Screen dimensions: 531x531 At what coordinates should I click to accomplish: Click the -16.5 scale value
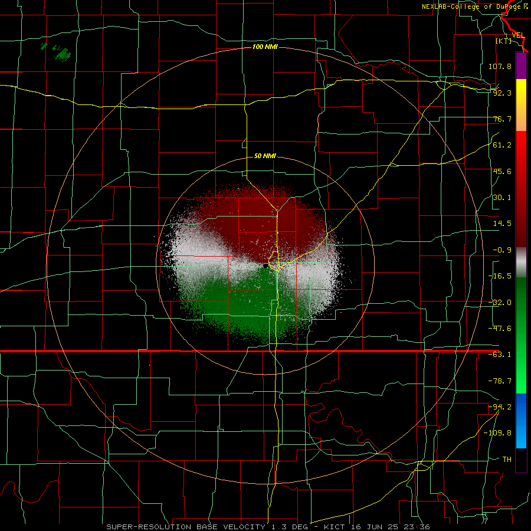click(500, 276)
